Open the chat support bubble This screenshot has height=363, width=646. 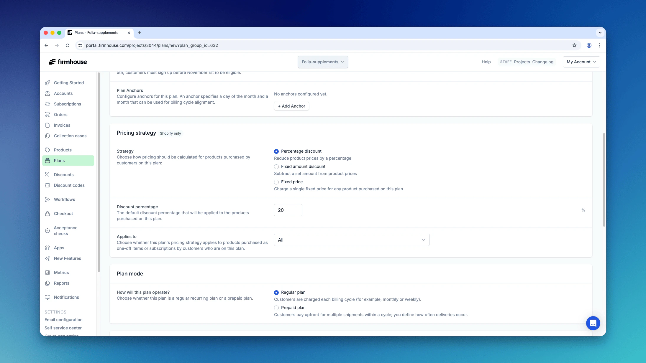pyautogui.click(x=593, y=323)
